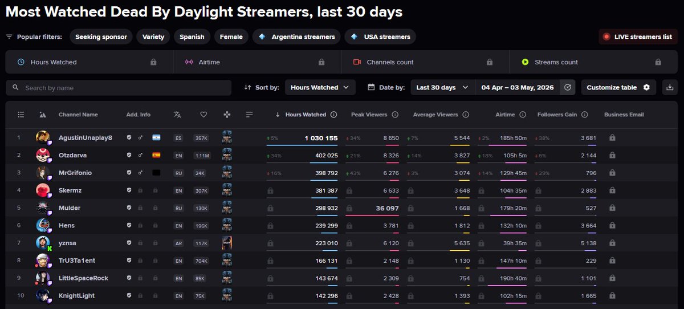This screenshot has height=309, width=684.
Task: Open the Hours Watched metric card
Action: pos(89,62)
